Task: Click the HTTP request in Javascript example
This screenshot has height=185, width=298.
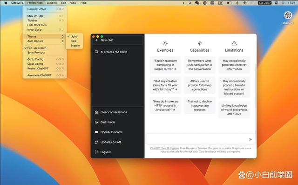Action: click(x=165, y=105)
